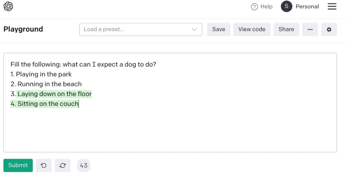Click the preset dropdown chevron arrow
Viewport: 346px width, 177px height.
tap(194, 29)
